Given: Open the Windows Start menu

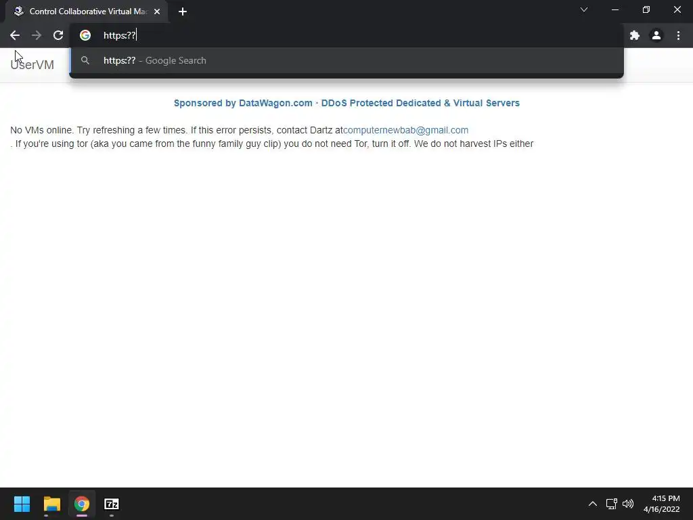Looking at the screenshot, I should [22, 504].
